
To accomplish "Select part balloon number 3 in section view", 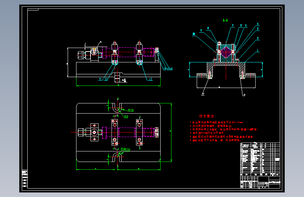I will 258,29.
